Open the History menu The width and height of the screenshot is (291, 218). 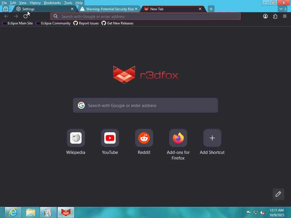coord(35,3)
